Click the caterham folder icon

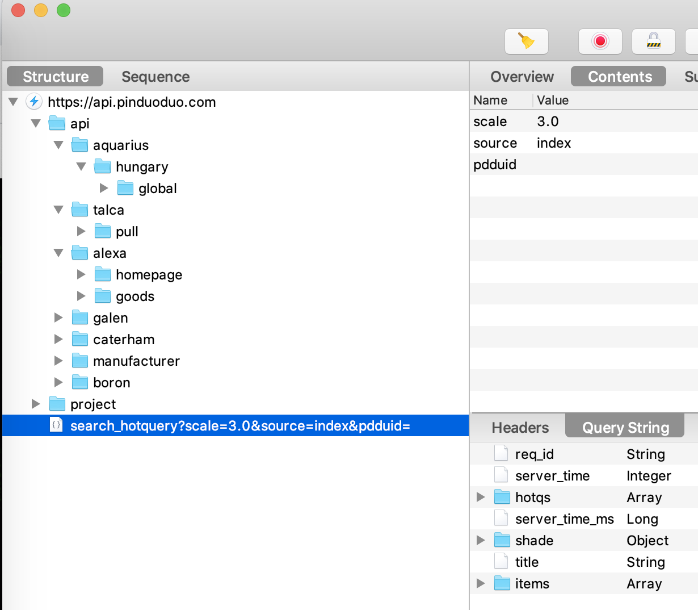[x=79, y=339]
